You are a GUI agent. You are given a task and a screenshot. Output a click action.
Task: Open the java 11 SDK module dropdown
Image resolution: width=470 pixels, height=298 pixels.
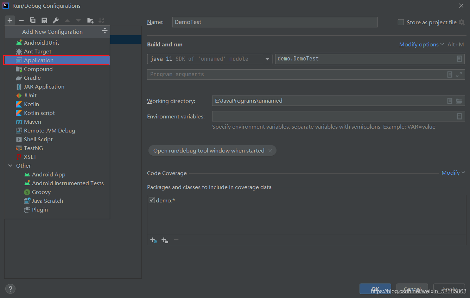tap(210, 59)
